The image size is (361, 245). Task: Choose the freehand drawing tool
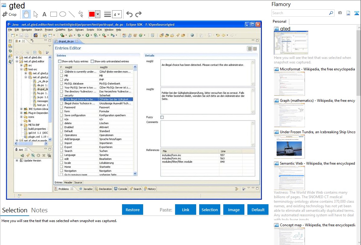click(80, 14)
